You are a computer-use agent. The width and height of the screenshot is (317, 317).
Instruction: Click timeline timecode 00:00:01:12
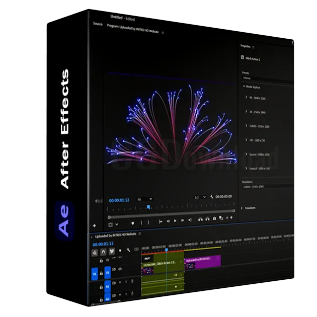103,244
